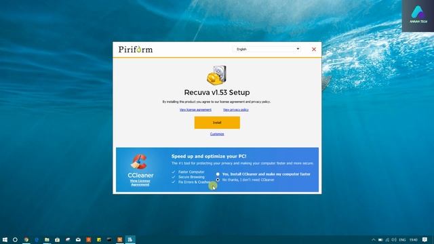Open the black terminal icon in taskbar
The width and height of the screenshot is (434, 244).
tap(109, 239)
